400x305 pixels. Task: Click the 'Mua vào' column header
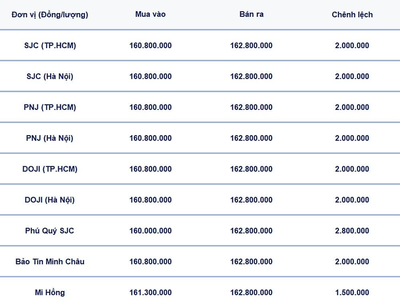point(150,14)
